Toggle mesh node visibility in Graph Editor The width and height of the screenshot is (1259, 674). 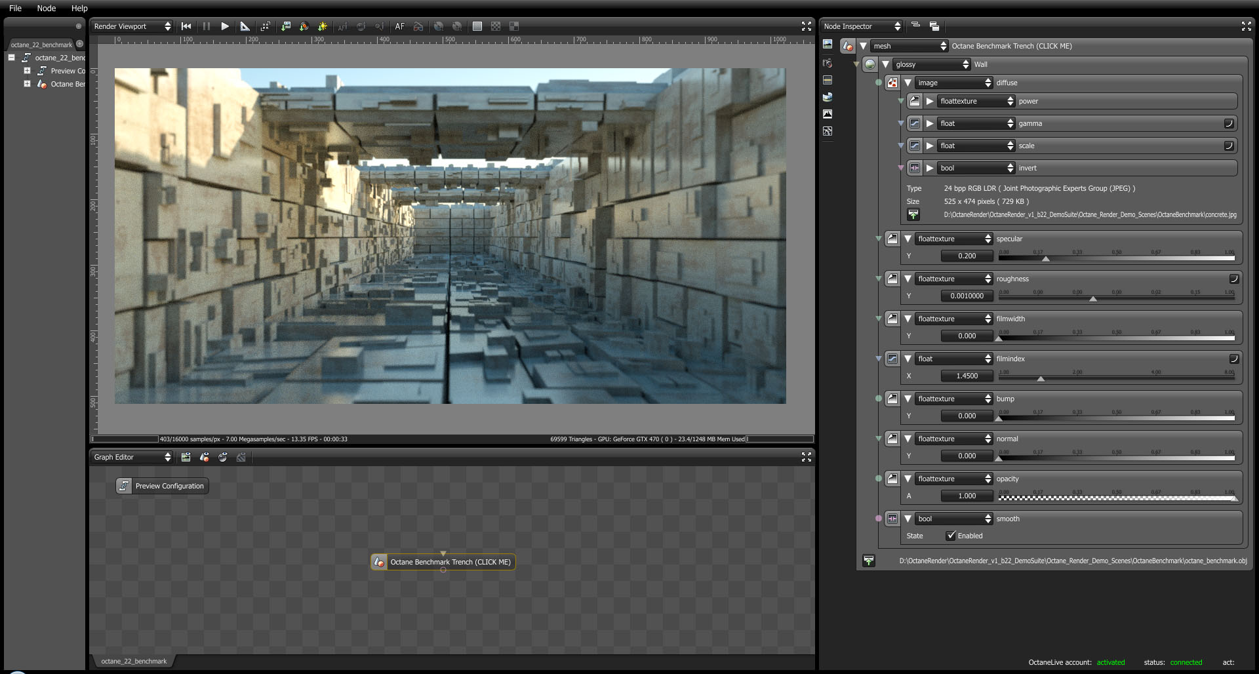[x=205, y=457]
